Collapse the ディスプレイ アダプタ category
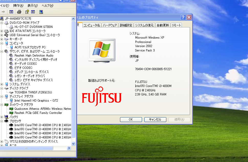 pos(2,96)
